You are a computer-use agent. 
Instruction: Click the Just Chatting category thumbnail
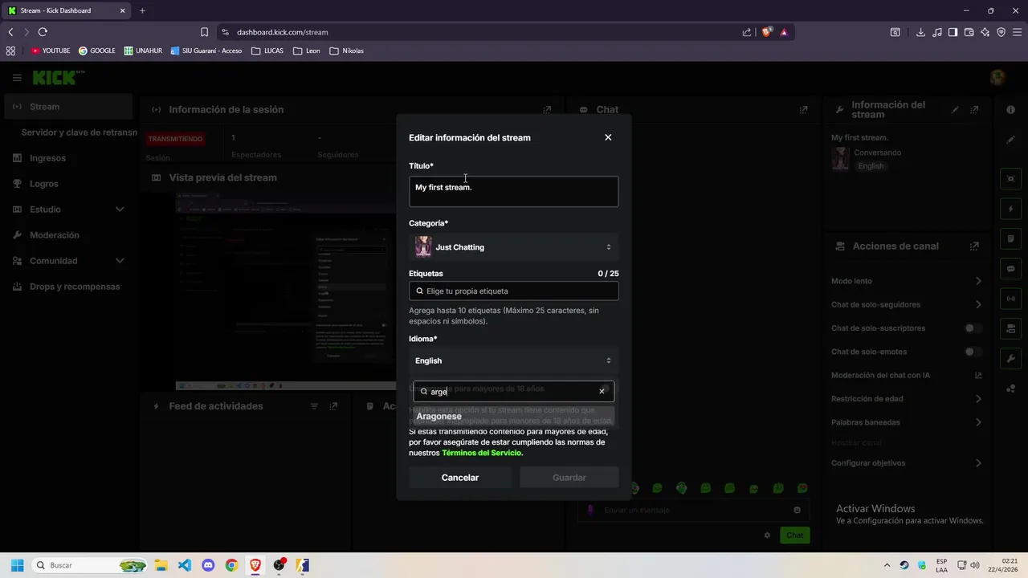point(423,247)
